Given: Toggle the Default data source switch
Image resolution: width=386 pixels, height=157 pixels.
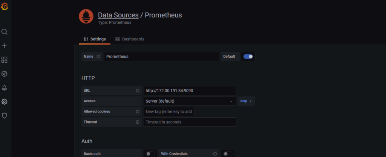Looking at the screenshot, I should click(x=248, y=57).
